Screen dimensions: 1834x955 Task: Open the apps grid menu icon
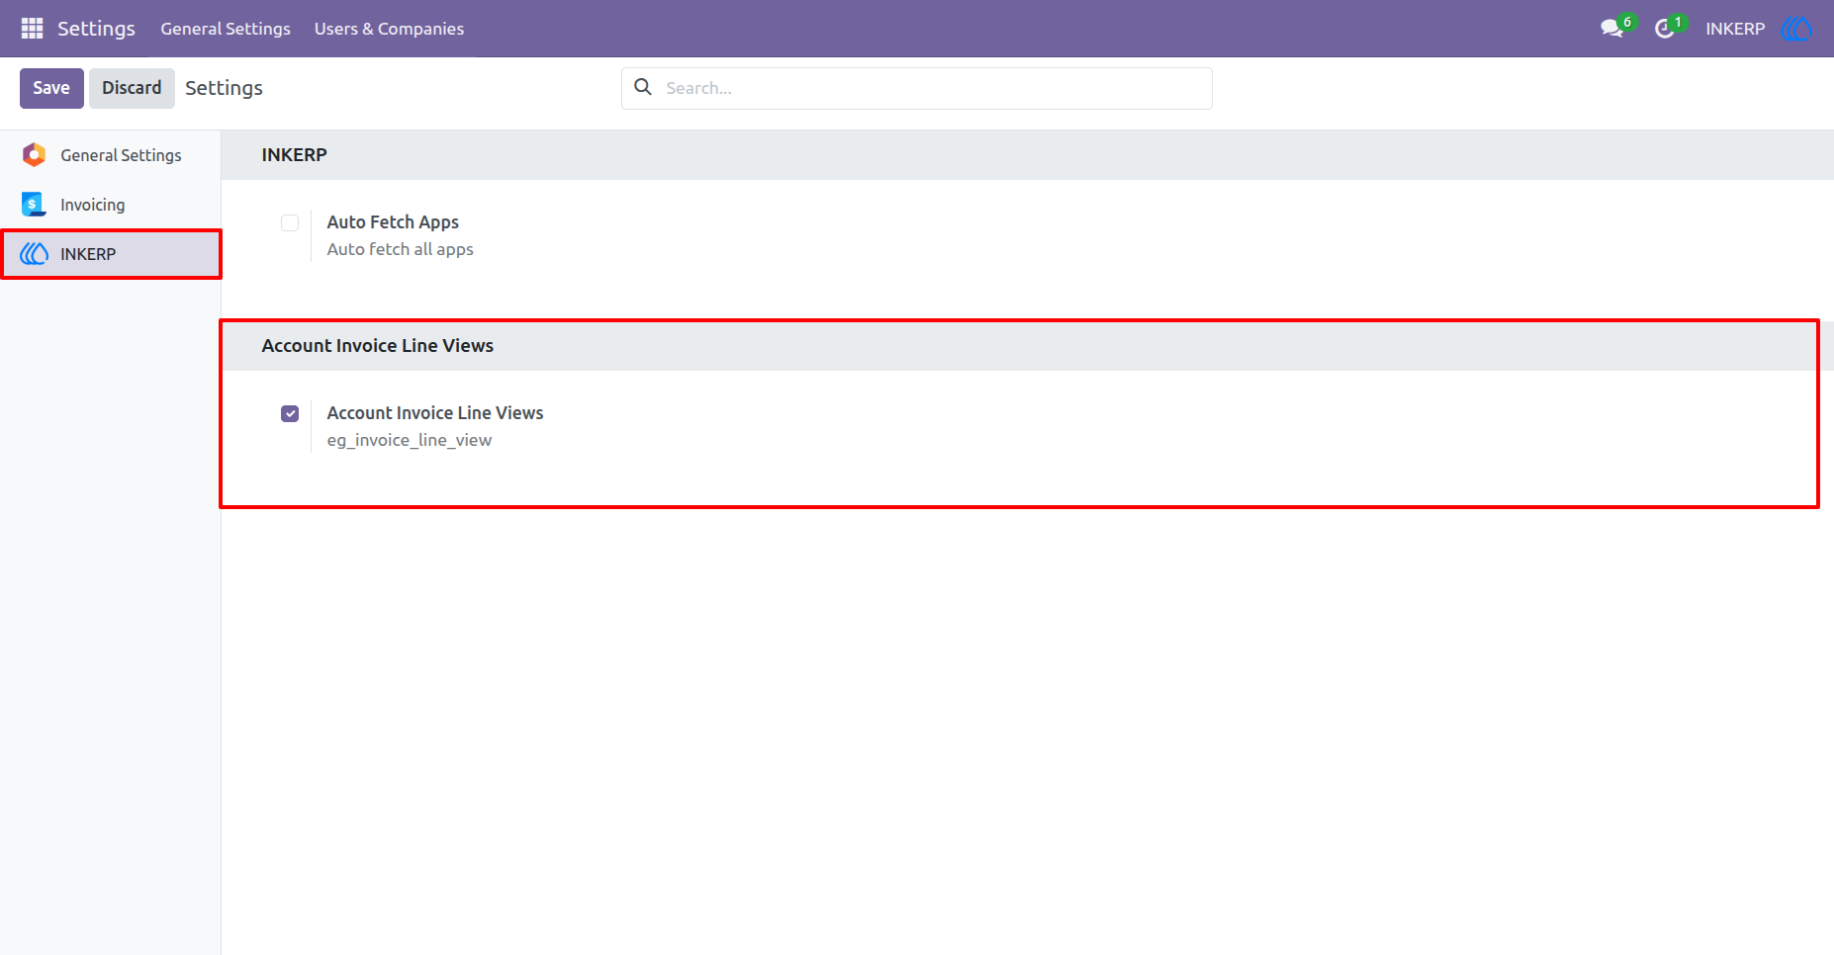coord(32,29)
